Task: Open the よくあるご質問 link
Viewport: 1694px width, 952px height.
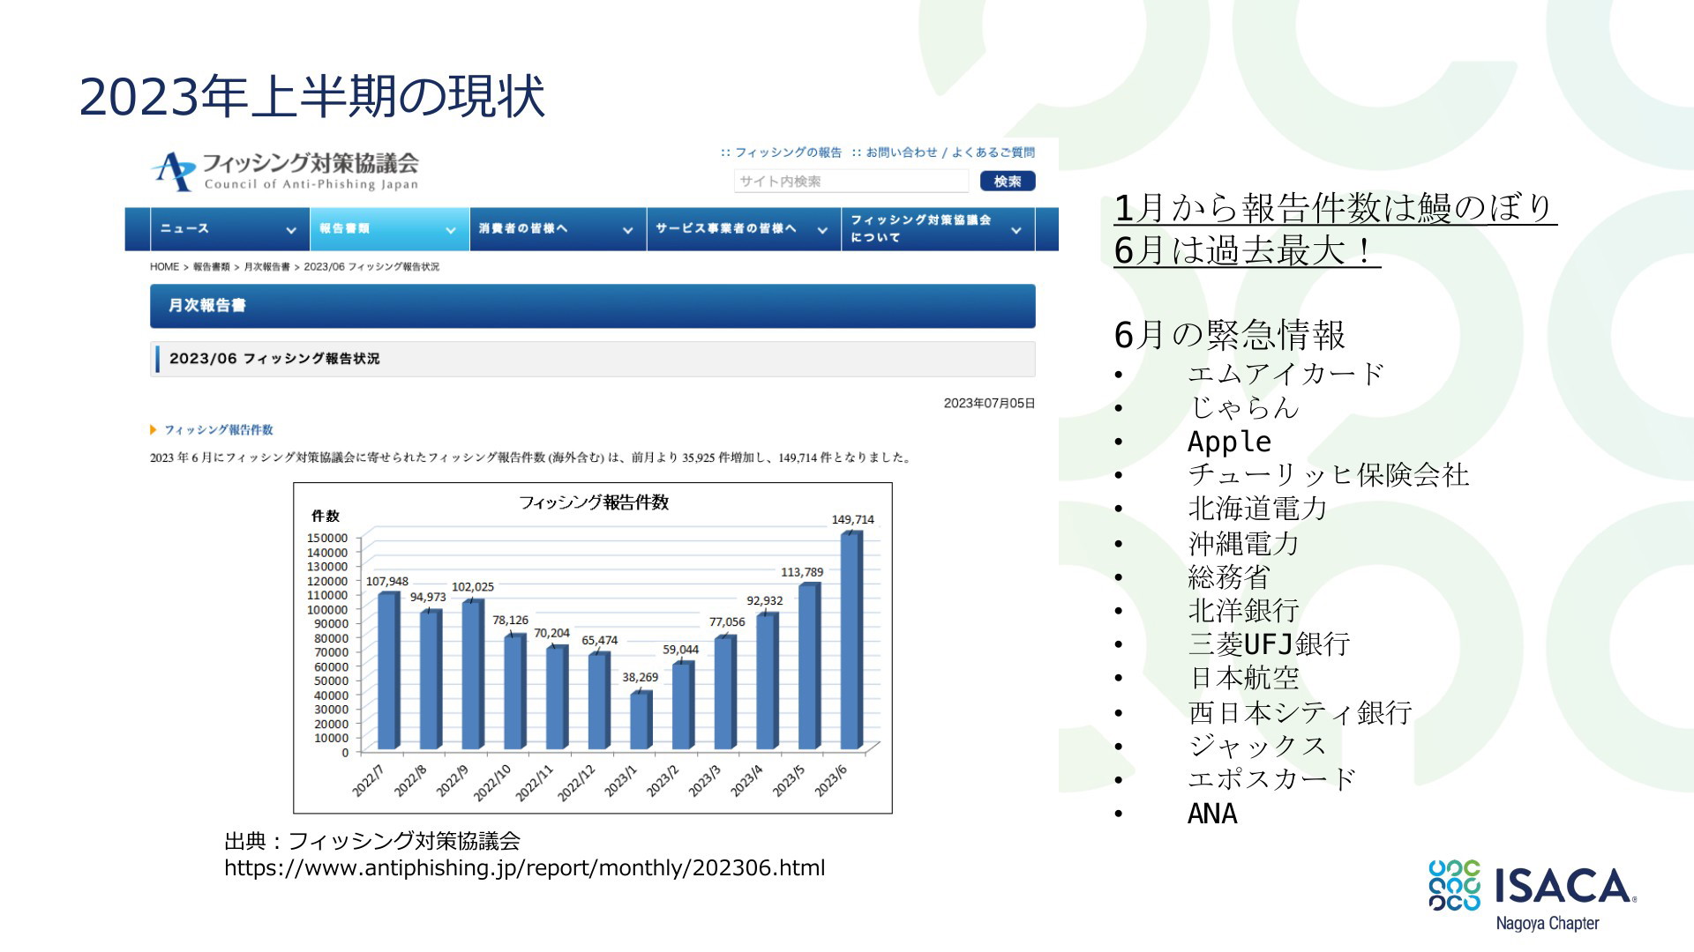Action: pos(993,152)
